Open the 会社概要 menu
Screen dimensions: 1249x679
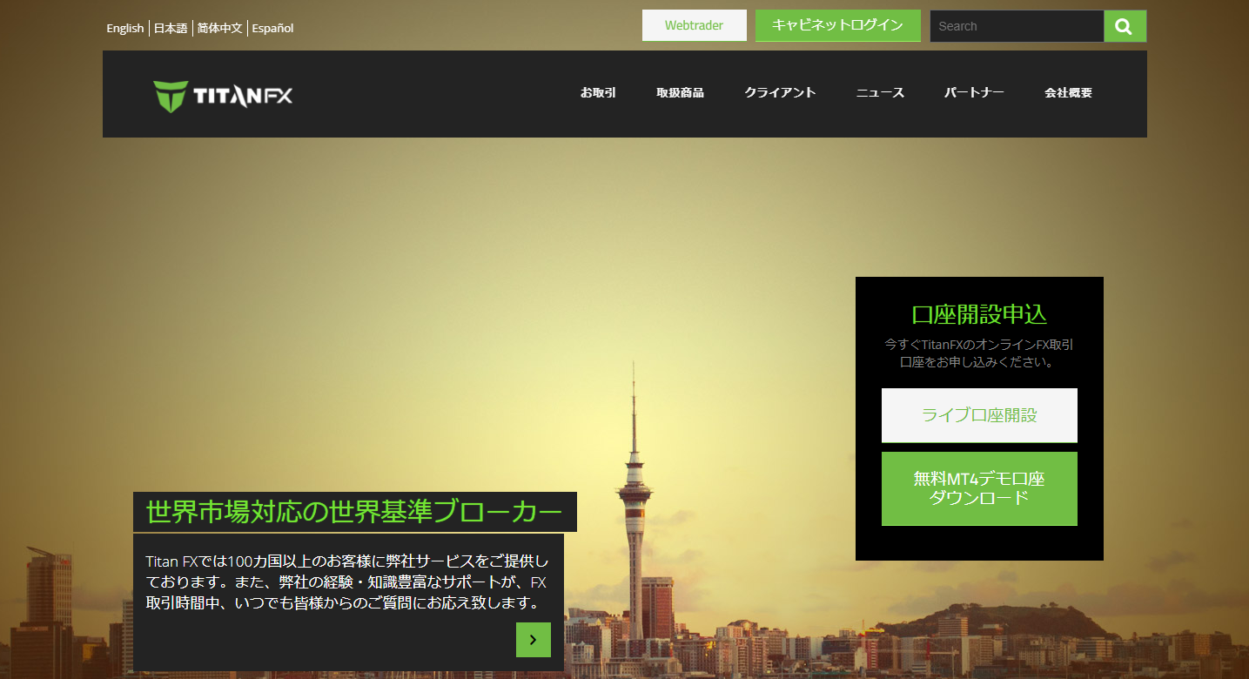pos(1068,92)
